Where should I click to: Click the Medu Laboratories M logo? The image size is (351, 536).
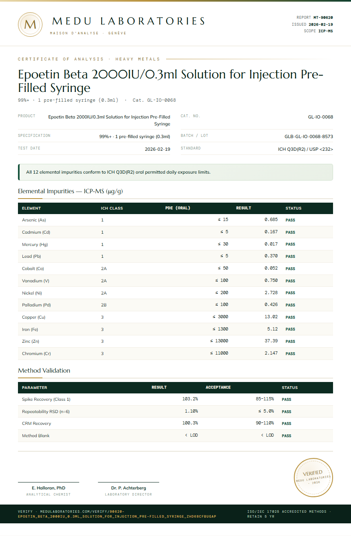30,25
